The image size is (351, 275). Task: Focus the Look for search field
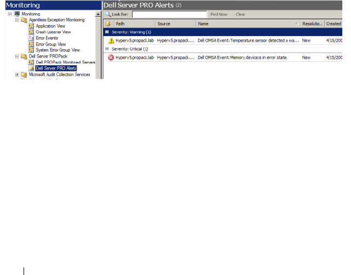pos(169,14)
